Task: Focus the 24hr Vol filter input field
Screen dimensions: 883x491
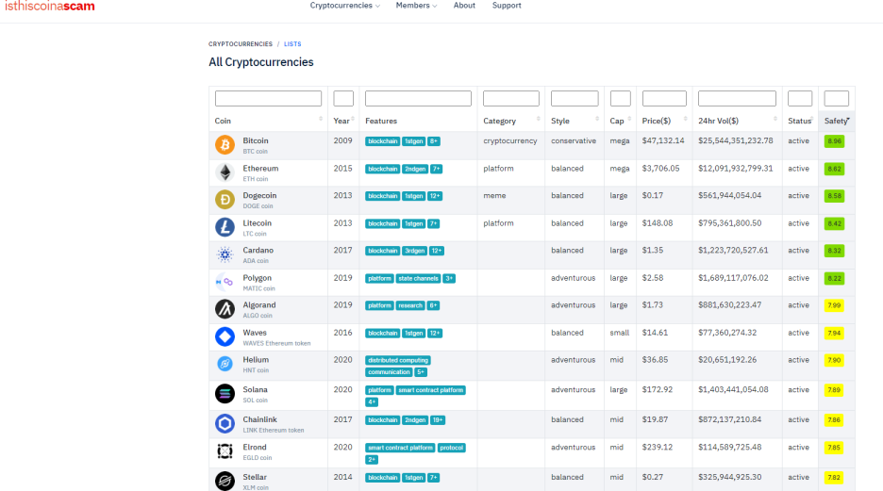Action: (x=737, y=98)
